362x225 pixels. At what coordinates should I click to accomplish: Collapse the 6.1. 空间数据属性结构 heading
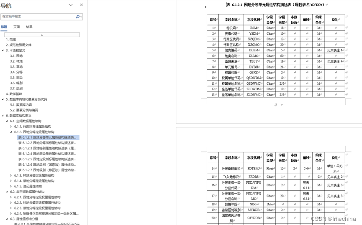click(7, 121)
